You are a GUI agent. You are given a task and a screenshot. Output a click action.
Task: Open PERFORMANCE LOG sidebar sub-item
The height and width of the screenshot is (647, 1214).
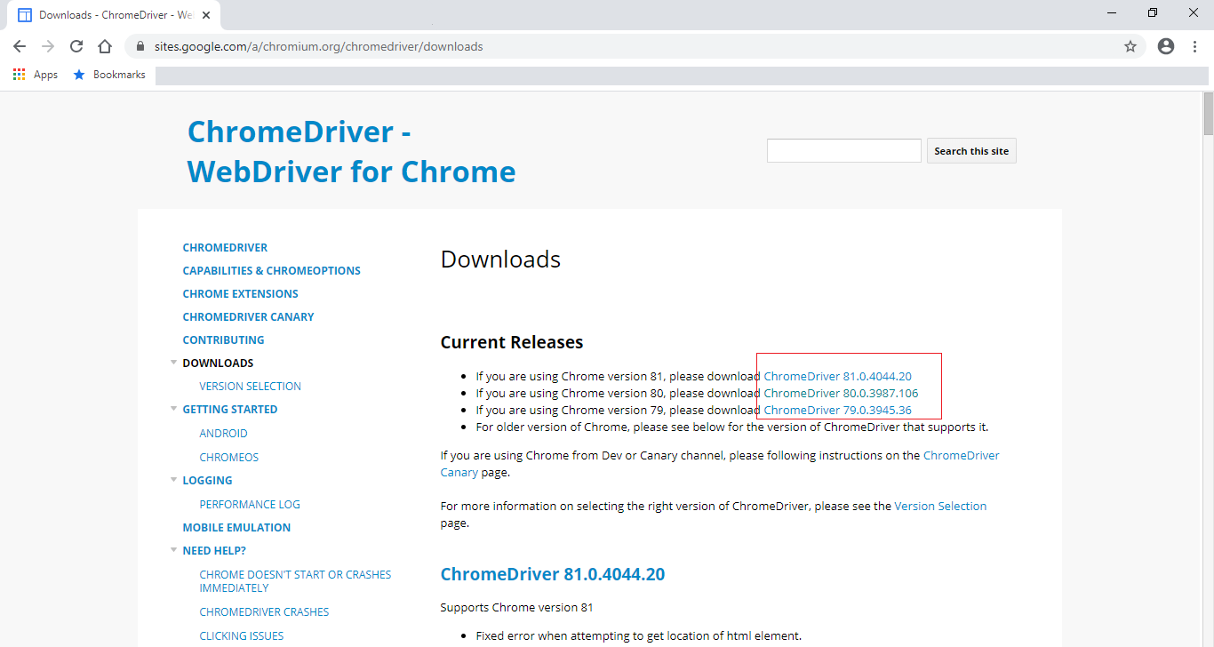[x=250, y=505]
